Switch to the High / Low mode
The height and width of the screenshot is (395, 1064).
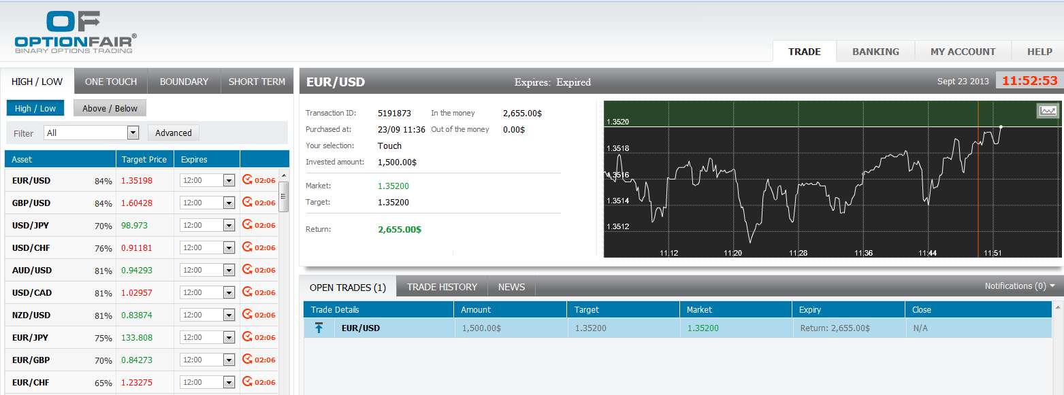click(35, 107)
